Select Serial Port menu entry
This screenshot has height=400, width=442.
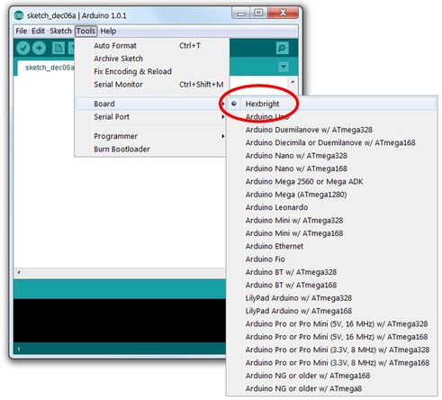[151, 117]
